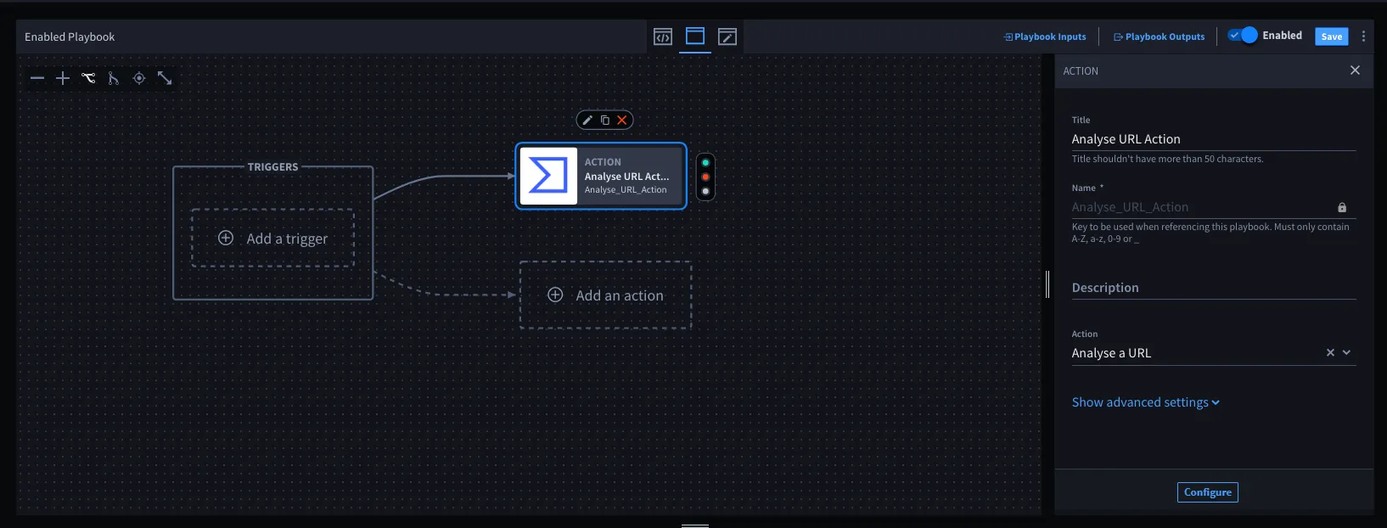Open the three-dot more options menu
This screenshot has height=528, width=1387.
coord(1364,37)
